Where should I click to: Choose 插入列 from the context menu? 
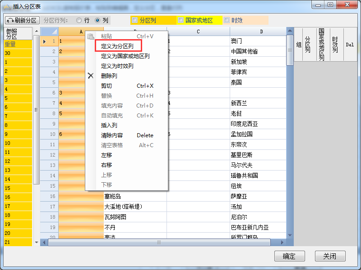[x=109, y=125]
